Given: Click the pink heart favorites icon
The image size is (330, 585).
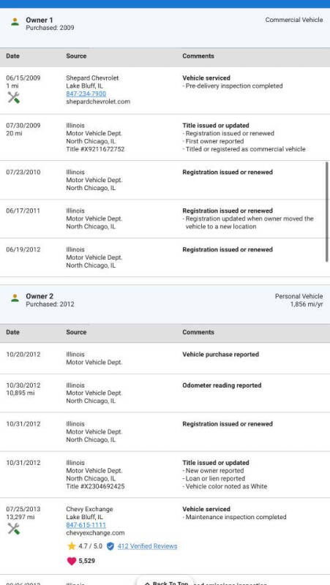Looking at the screenshot, I should coord(72,561).
